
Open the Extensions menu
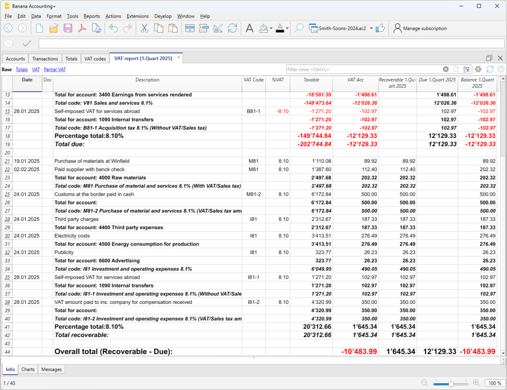click(x=138, y=16)
